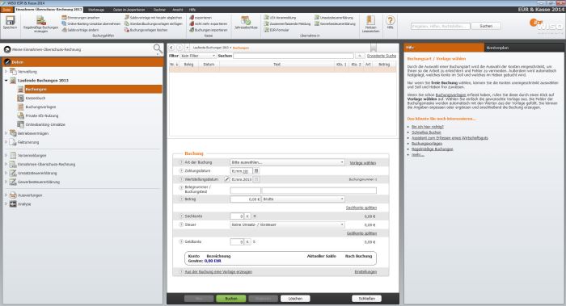Click the Erweiterte Suche link
This screenshot has height=306, width=566.
tap(382, 56)
